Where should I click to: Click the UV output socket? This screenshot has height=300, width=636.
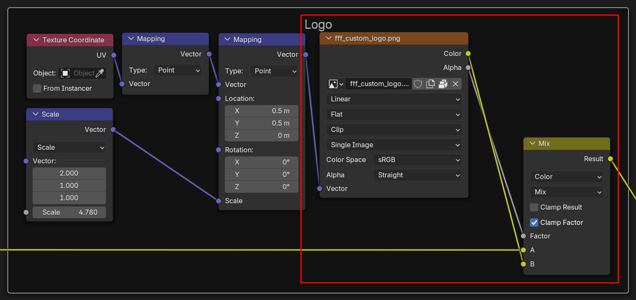coord(114,55)
